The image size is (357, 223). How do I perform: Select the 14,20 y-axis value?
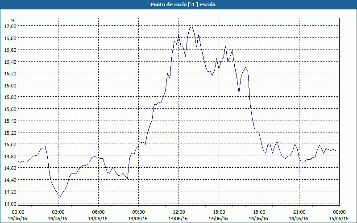[10, 192]
